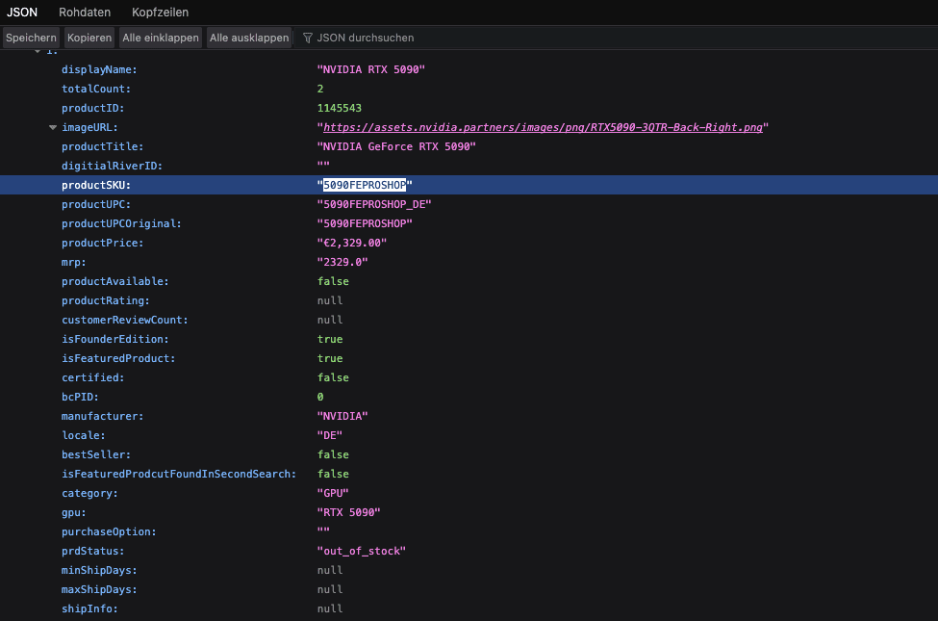This screenshot has height=621, width=938.
Task: Click the gpu value "RTX 5090"
Action: (349, 512)
